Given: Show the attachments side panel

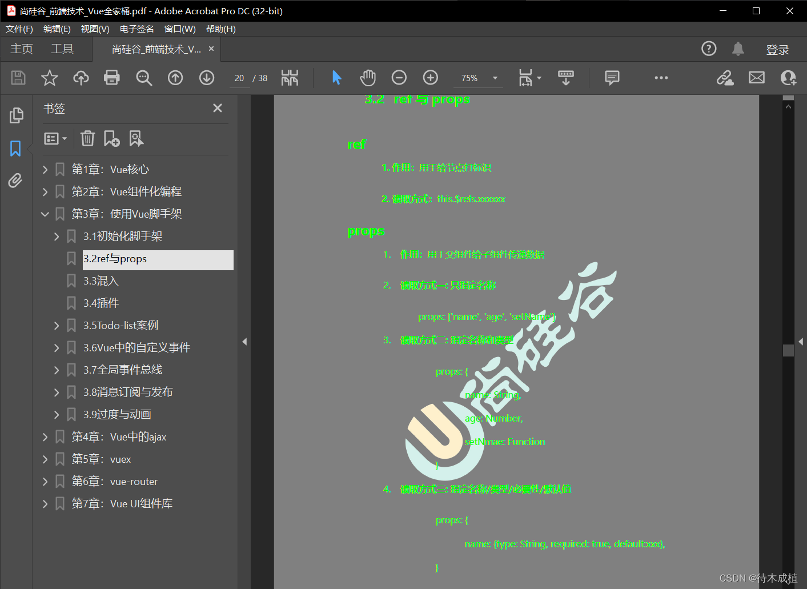Looking at the screenshot, I should point(15,181).
